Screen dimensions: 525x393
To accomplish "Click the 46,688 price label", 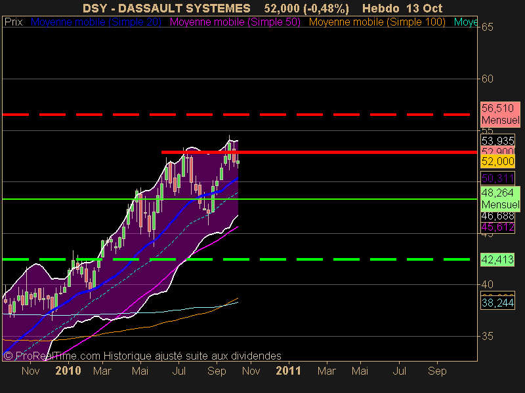I will tap(498, 216).
